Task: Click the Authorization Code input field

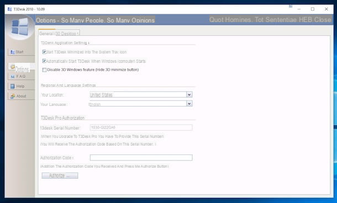Action: click(x=141, y=158)
